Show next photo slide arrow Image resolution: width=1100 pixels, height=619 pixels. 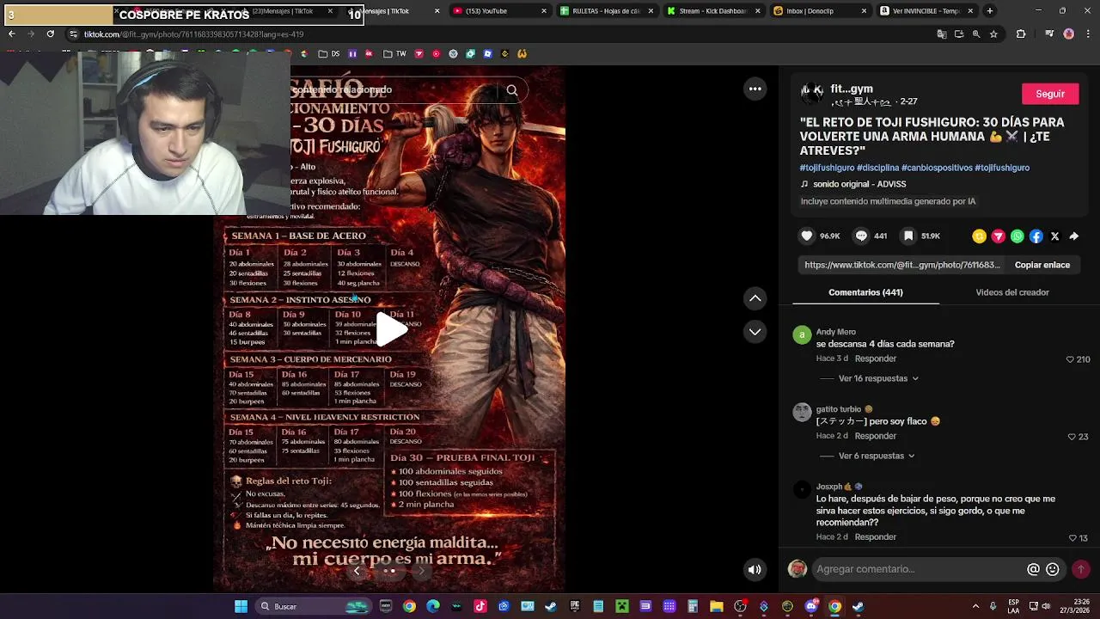[x=421, y=571]
